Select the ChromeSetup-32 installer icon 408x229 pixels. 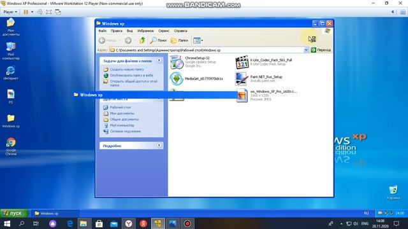[x=177, y=62]
